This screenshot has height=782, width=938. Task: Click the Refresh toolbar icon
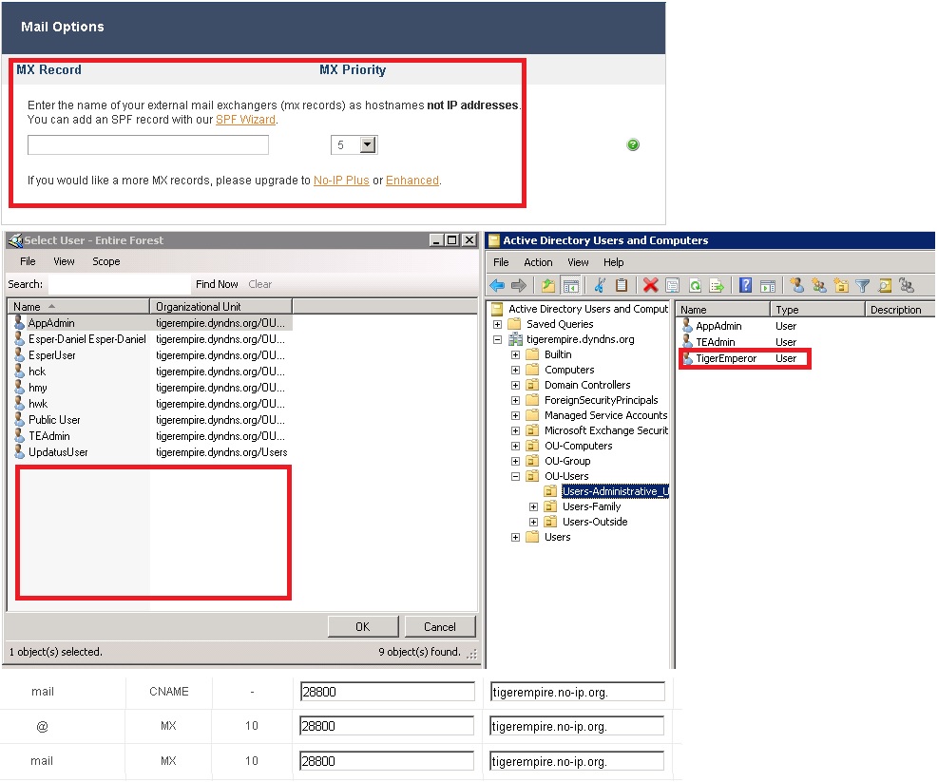[x=695, y=285]
